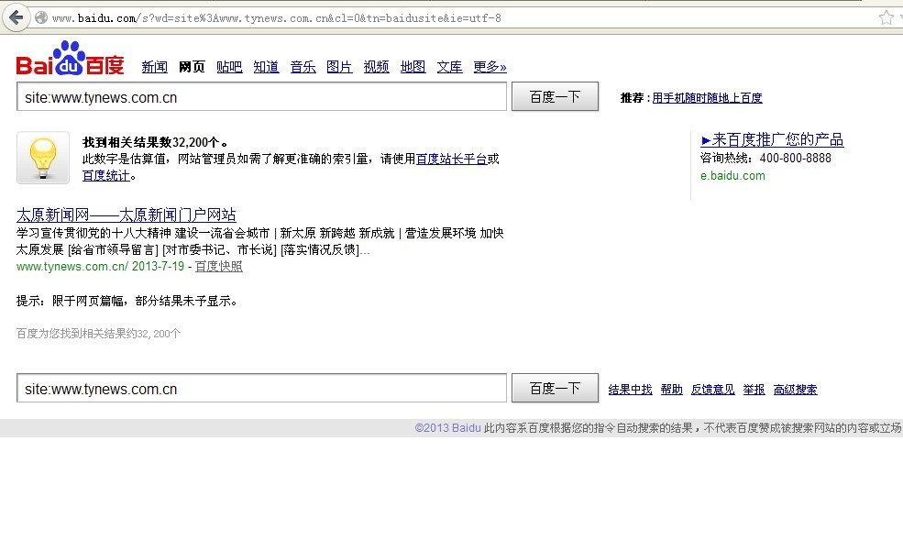Select the 网页 web tab
Image resolution: width=903 pixels, height=540 pixels.
(x=192, y=67)
